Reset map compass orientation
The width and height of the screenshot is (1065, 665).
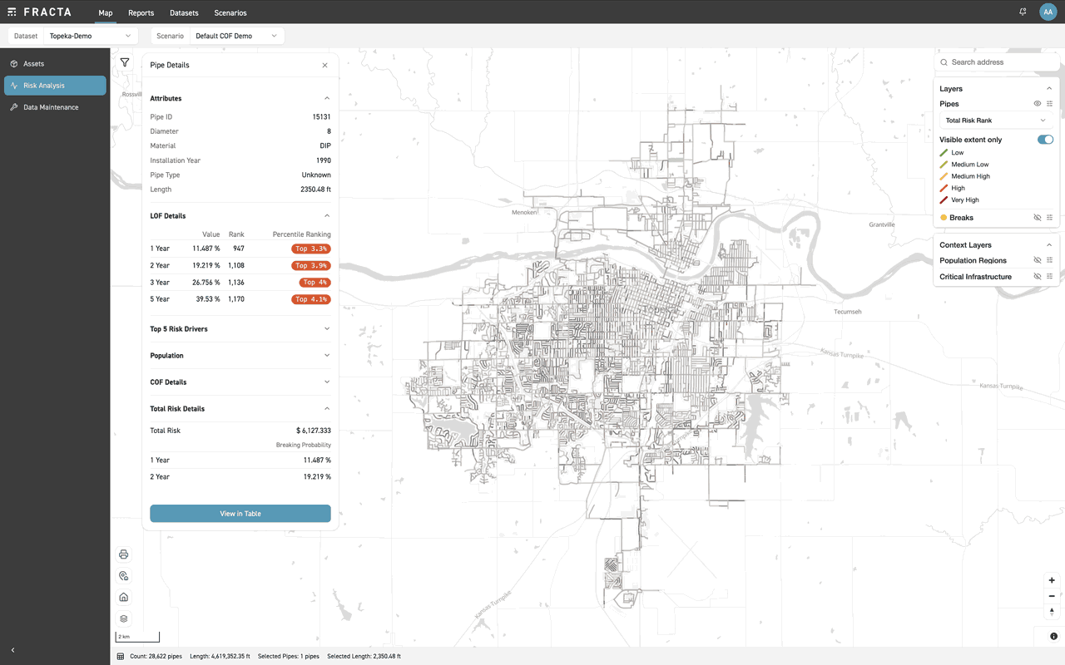click(x=1052, y=612)
